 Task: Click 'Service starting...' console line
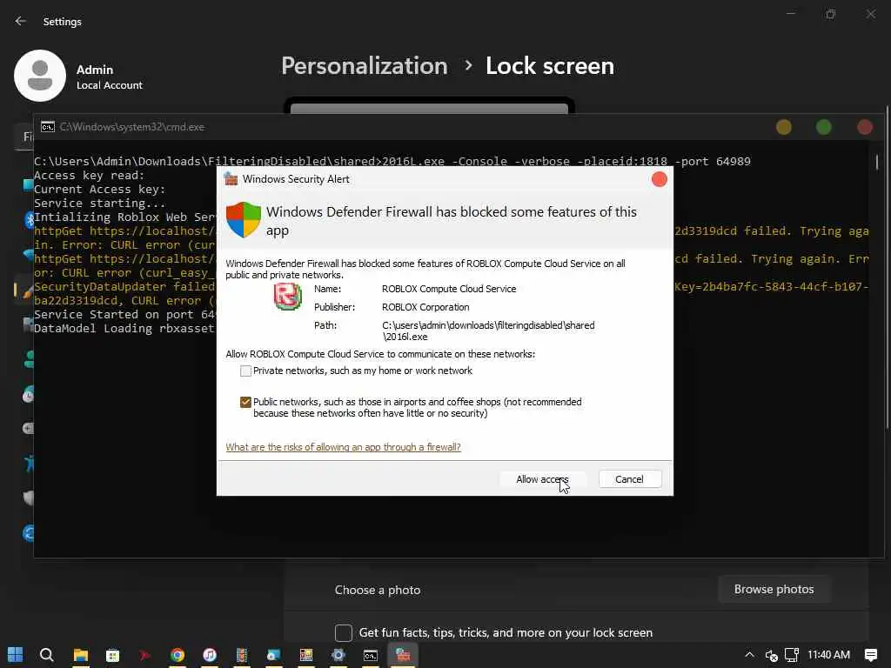(x=99, y=204)
